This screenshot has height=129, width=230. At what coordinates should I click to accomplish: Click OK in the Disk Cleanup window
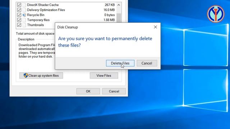point(88,91)
